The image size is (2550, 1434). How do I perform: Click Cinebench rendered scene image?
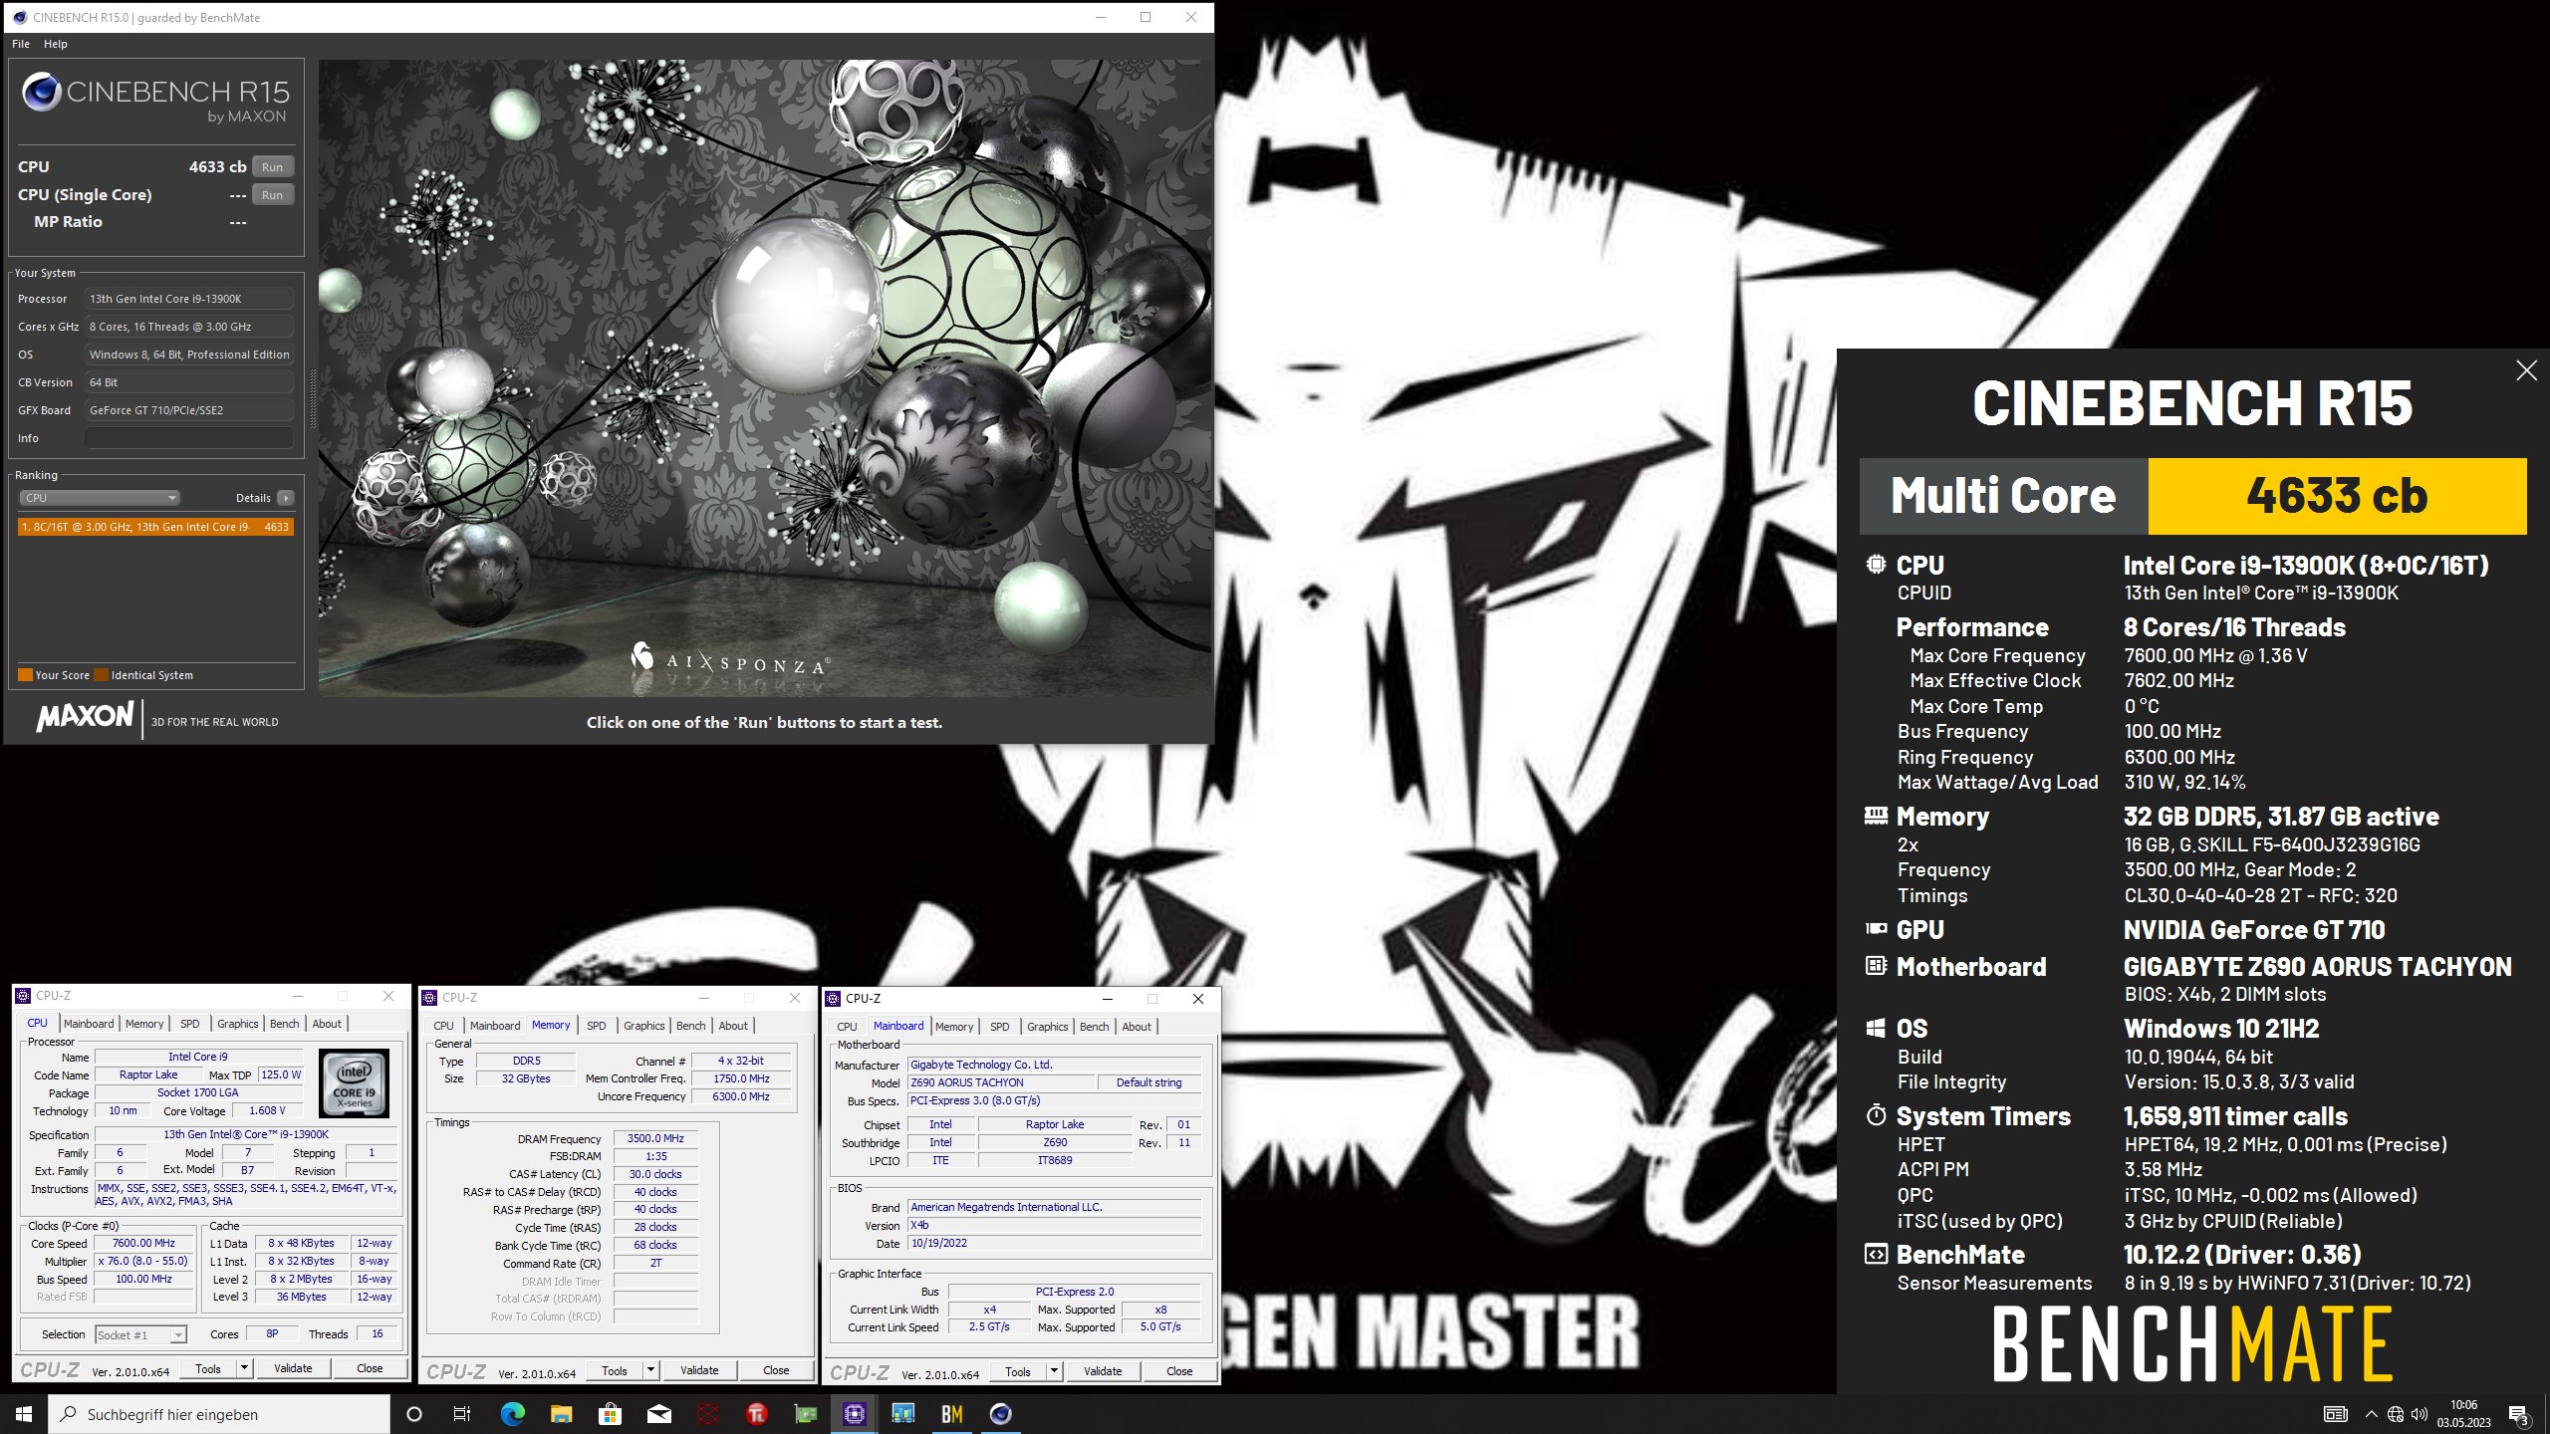[x=765, y=378]
